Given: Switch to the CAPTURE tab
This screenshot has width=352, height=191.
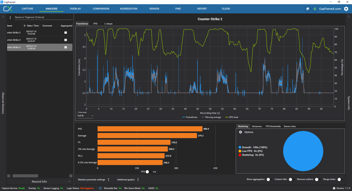Looking at the screenshot, I should (x=28, y=9).
